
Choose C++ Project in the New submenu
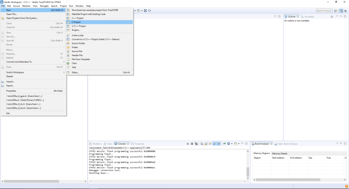point(78,18)
